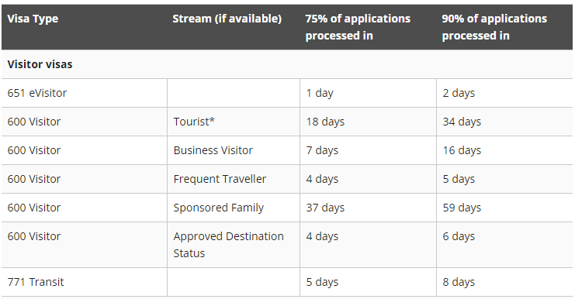Click the Stream (if available) column header
Image resolution: width=575 pixels, height=299 pixels.
tap(227, 19)
